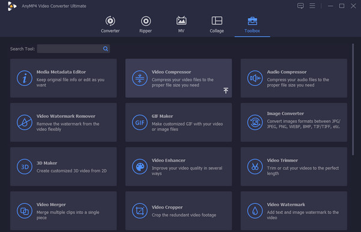Open the Image Converter title
This screenshot has width=361, height=232.
coord(285,114)
